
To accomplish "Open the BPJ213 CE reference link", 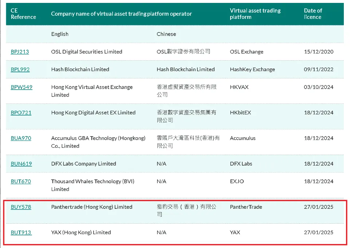I will pyautogui.click(x=20, y=52).
